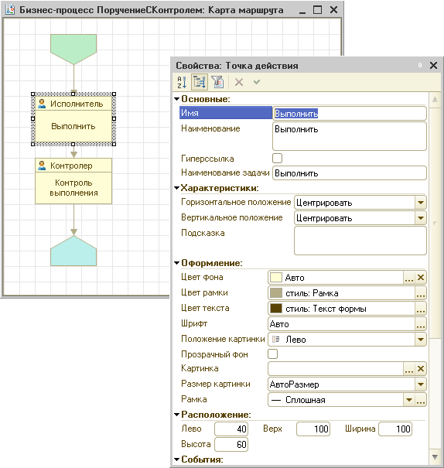Click the Исполнитель user icon in the action point
This screenshot has width=444, height=468.
point(42,104)
